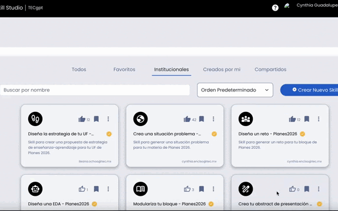The width and height of the screenshot is (338, 211).
Task: Open the help question mark icon
Action: (x=275, y=8)
